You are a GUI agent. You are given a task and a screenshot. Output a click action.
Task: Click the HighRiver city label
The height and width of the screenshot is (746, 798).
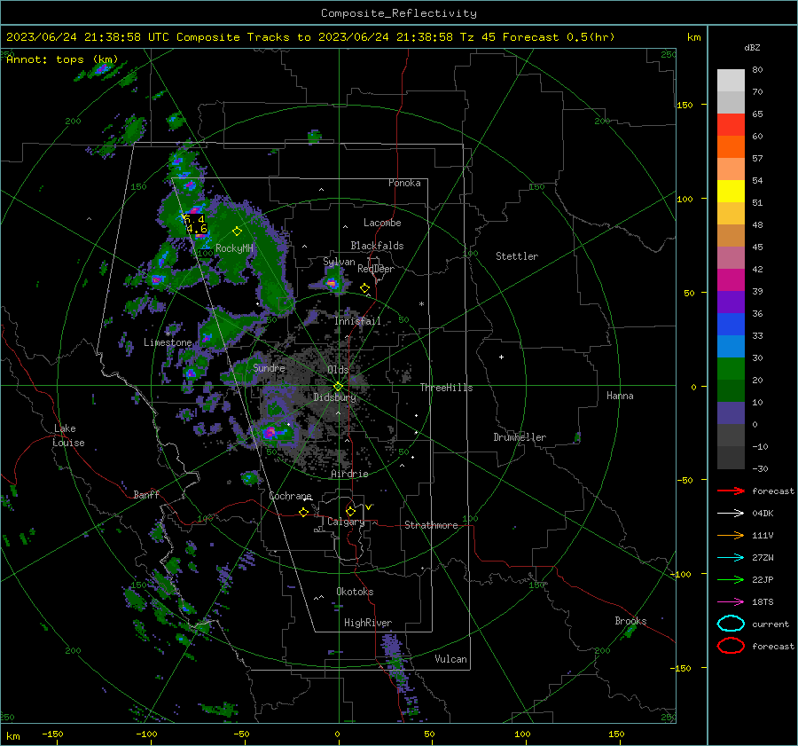[x=368, y=623]
